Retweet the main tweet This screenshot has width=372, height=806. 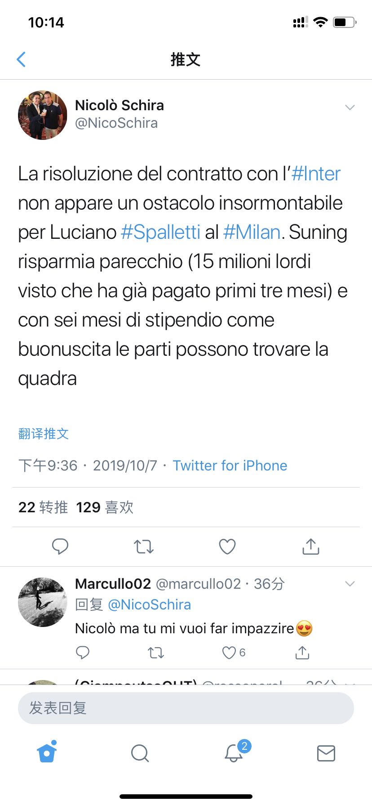pyautogui.click(x=144, y=546)
